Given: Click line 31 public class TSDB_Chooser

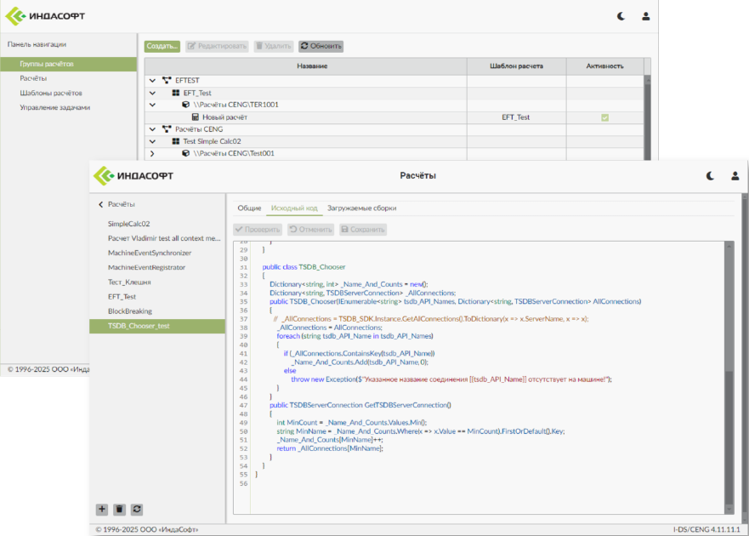Looking at the screenshot, I should pos(304,267).
